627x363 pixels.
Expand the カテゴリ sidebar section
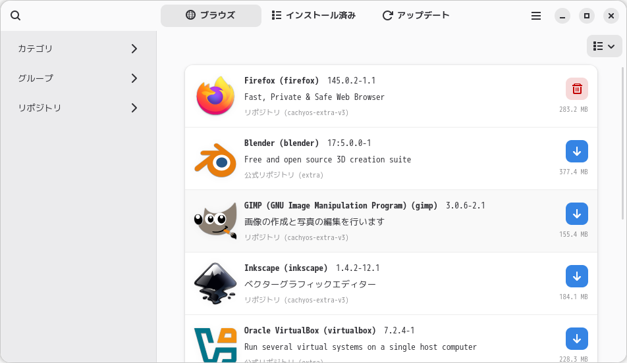(78, 49)
